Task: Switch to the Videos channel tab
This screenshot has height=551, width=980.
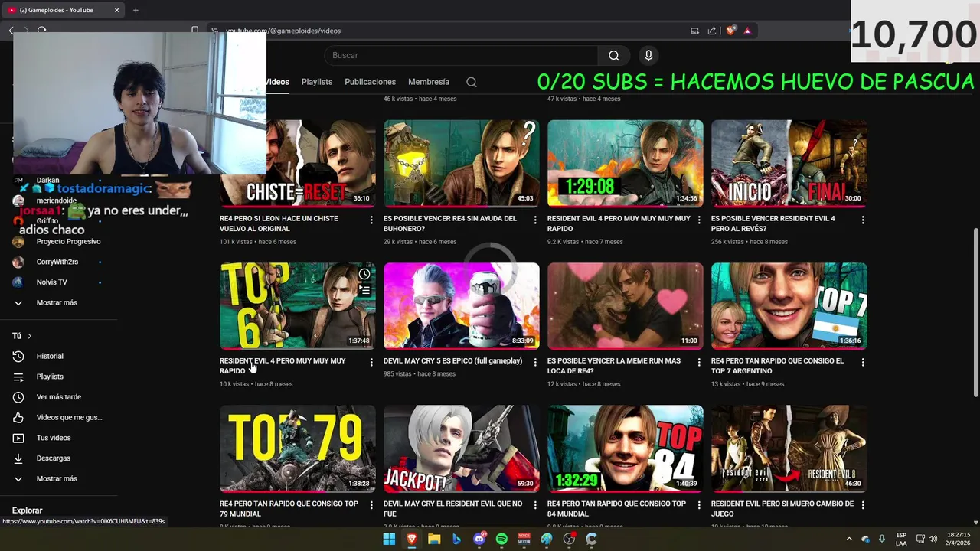Action: click(x=277, y=82)
